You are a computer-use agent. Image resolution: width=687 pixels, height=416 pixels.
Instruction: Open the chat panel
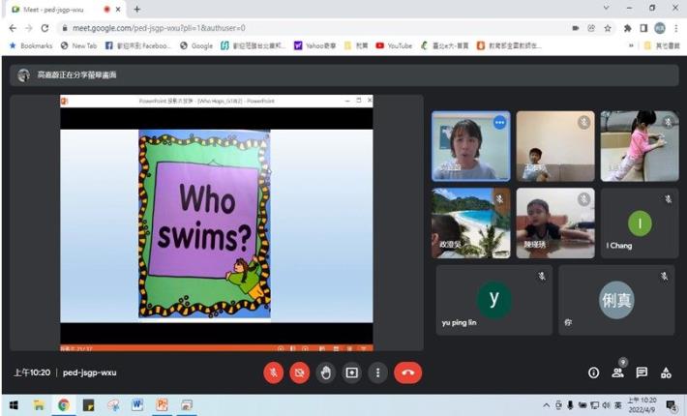(x=642, y=372)
